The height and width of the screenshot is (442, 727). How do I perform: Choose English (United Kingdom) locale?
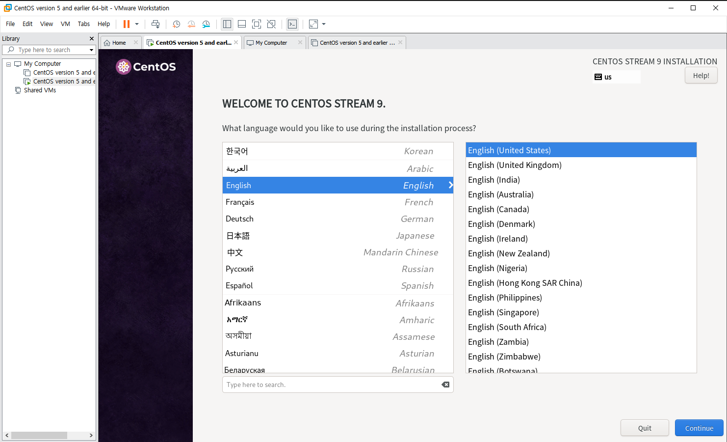581,165
